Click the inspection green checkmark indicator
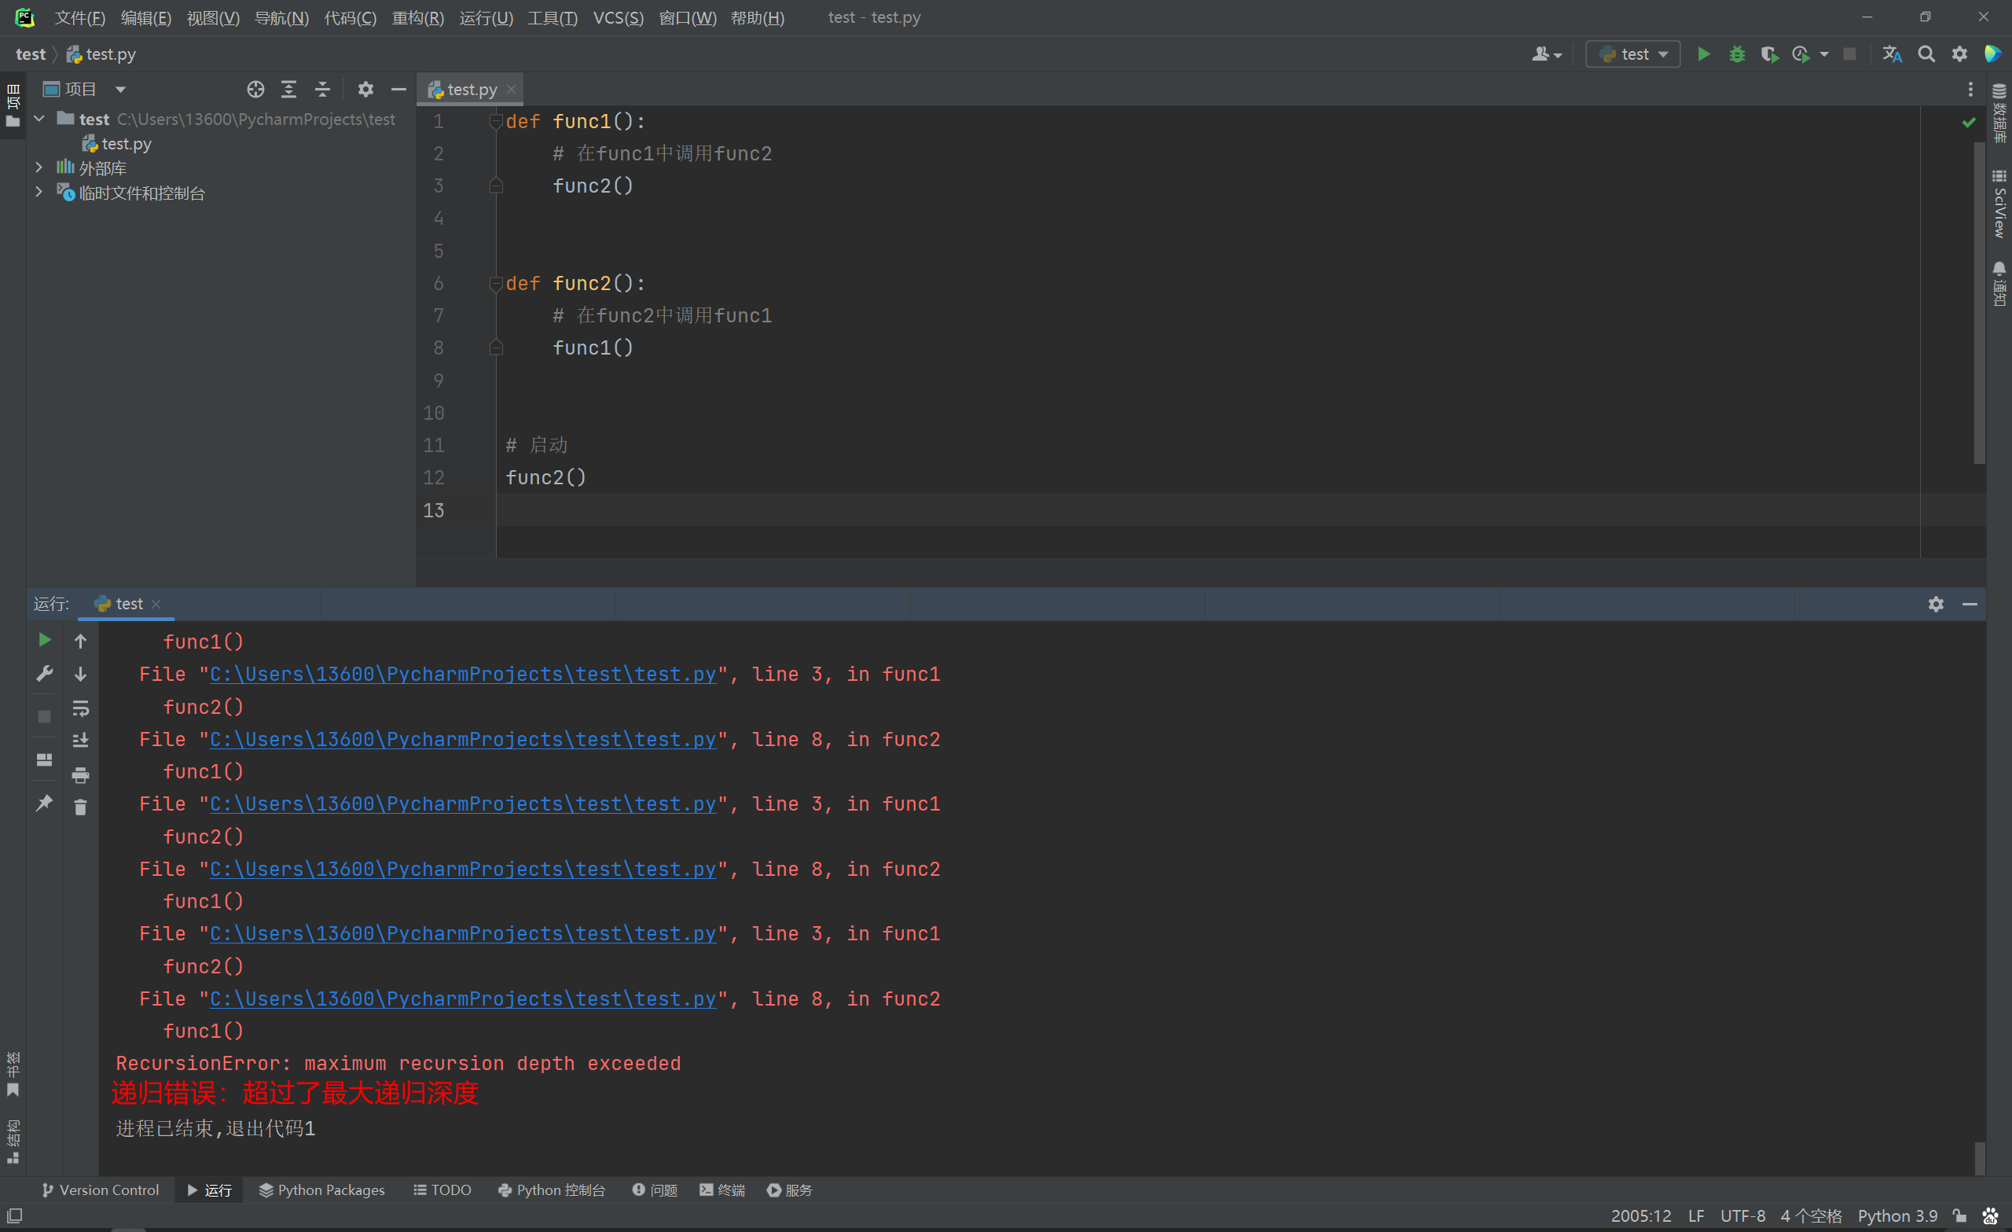The width and height of the screenshot is (2012, 1232). [x=1969, y=122]
